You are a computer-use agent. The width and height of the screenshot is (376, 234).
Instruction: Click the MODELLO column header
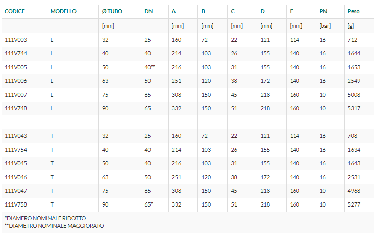(63, 11)
